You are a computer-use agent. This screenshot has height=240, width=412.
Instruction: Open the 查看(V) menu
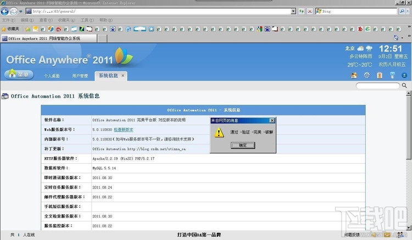pyautogui.click(x=46, y=20)
